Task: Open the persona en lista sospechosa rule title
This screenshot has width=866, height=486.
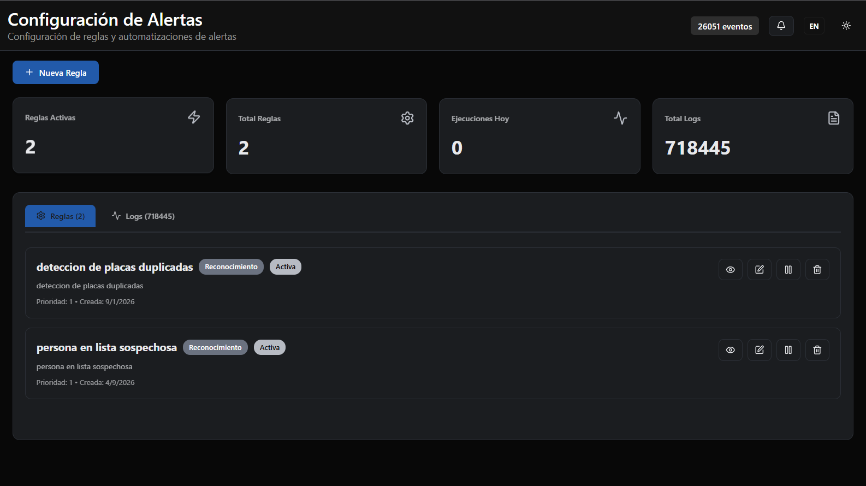Action: pos(106,347)
